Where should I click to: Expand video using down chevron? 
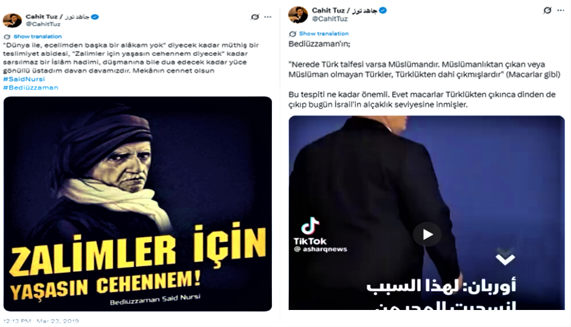pyautogui.click(x=505, y=258)
